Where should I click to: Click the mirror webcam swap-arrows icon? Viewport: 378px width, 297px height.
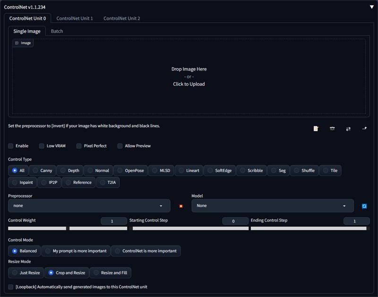348,129
